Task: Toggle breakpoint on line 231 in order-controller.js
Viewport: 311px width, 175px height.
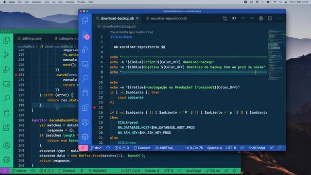Action: [16, 75]
